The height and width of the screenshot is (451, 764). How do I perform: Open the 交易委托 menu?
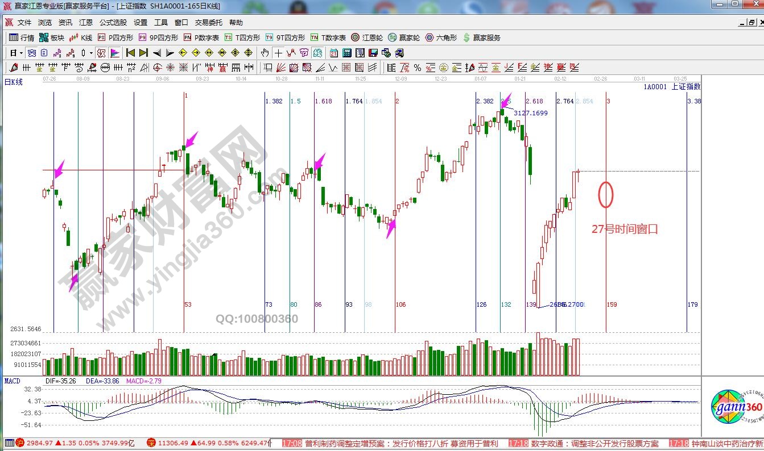tap(208, 23)
